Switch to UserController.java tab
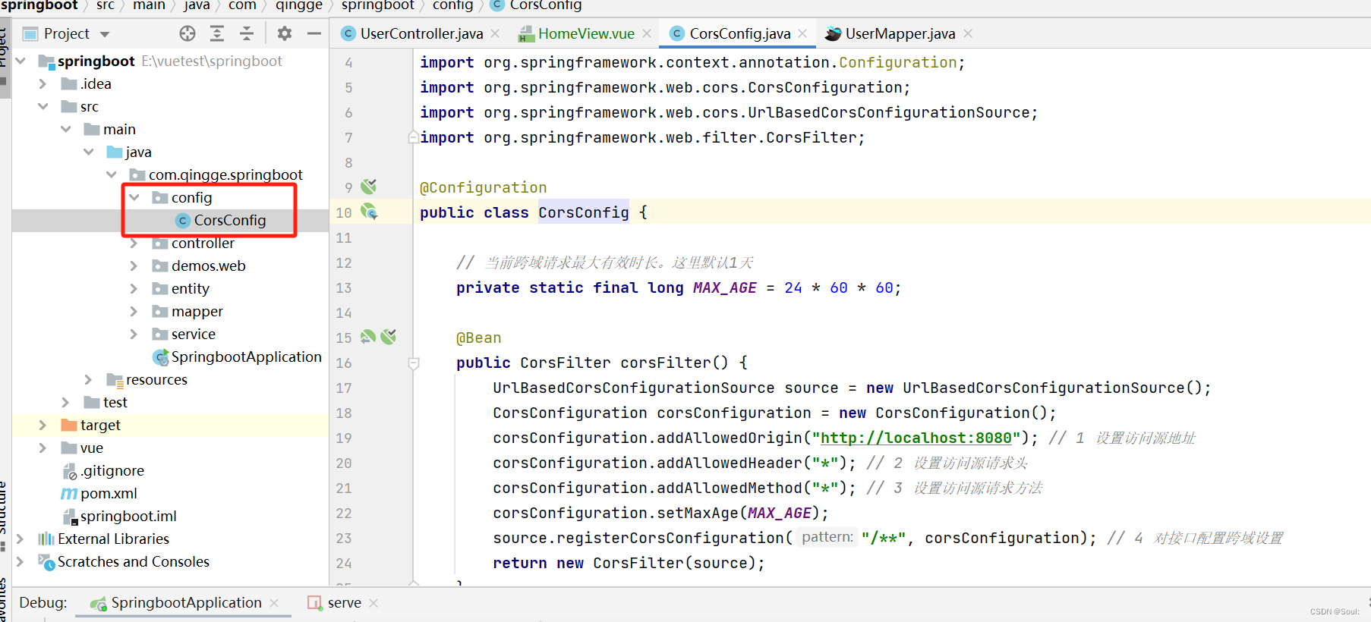 [x=421, y=33]
